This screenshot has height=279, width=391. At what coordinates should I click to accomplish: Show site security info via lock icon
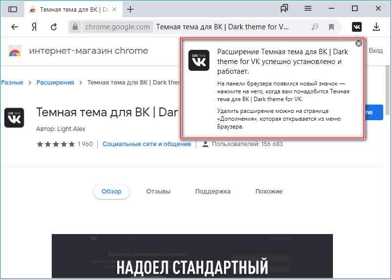pyautogui.click(x=75, y=27)
